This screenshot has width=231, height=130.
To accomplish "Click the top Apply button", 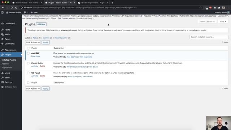I will pos(45,43).
